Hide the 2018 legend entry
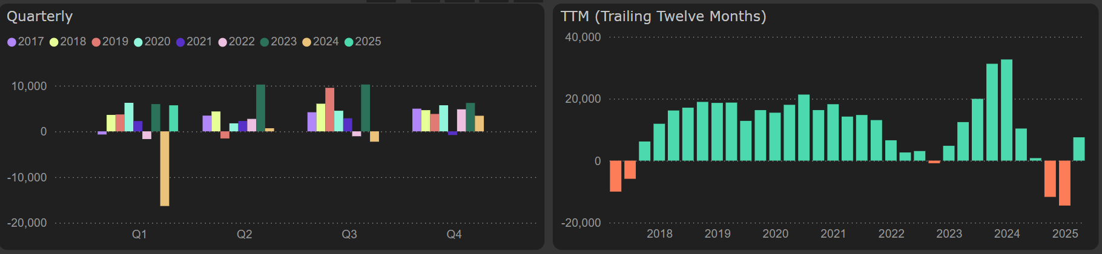 click(68, 42)
